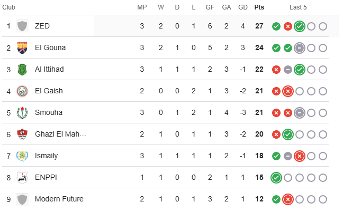
Task: Click ENPPI's highlighted win result icon
Action: [x=276, y=178]
